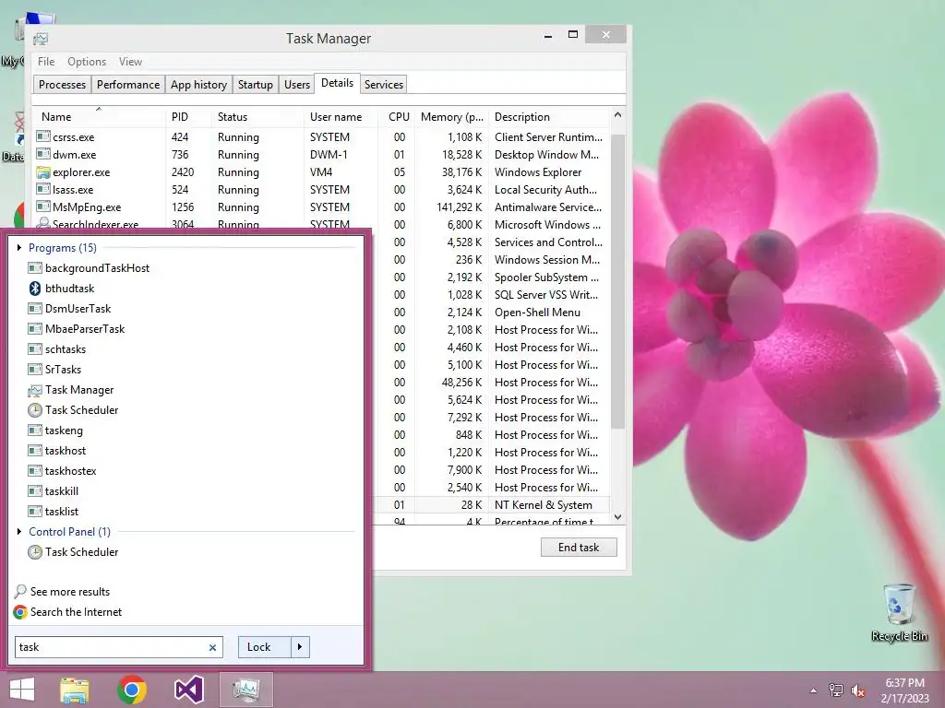The width and height of the screenshot is (945, 708).
Task: Click scrollbar up arrow in Details list
Action: tap(617, 114)
